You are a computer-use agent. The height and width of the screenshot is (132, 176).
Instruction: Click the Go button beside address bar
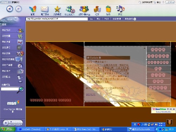coord(91,19)
